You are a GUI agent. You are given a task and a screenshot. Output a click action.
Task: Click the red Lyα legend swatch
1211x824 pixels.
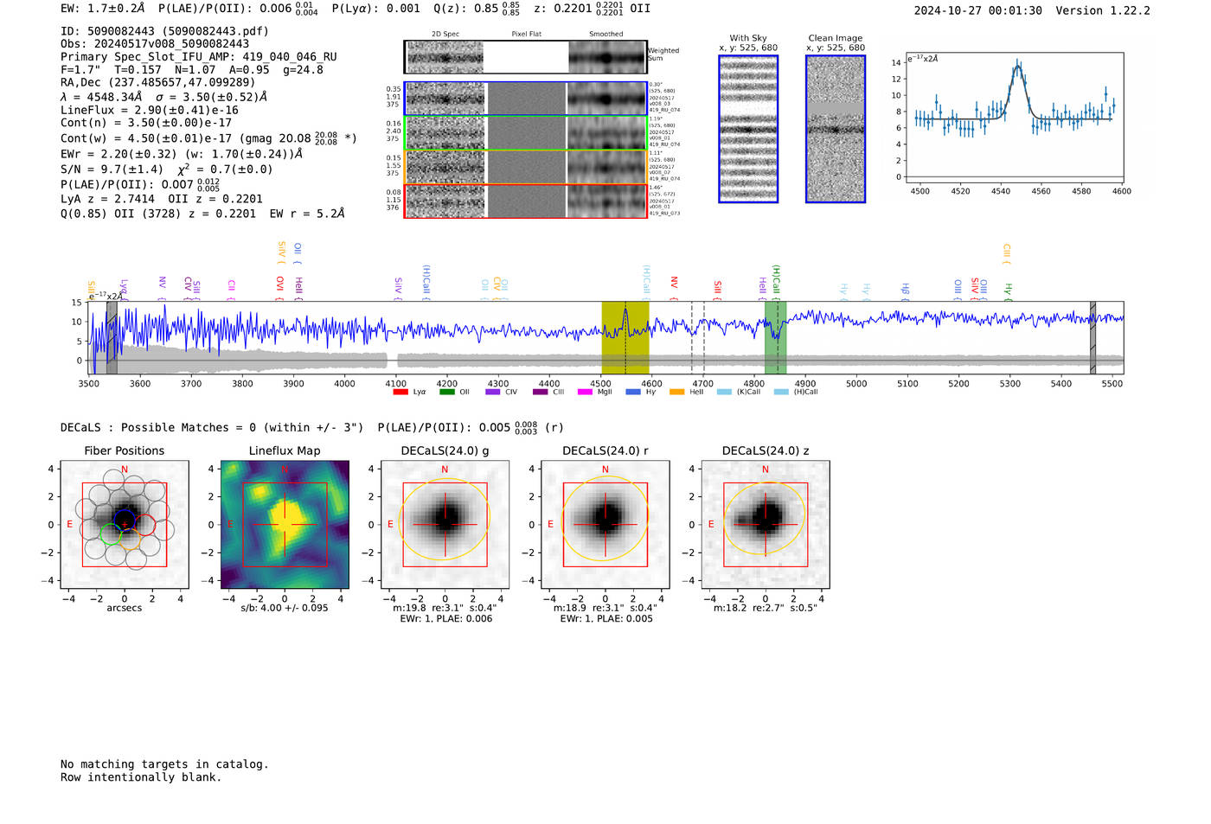[400, 392]
